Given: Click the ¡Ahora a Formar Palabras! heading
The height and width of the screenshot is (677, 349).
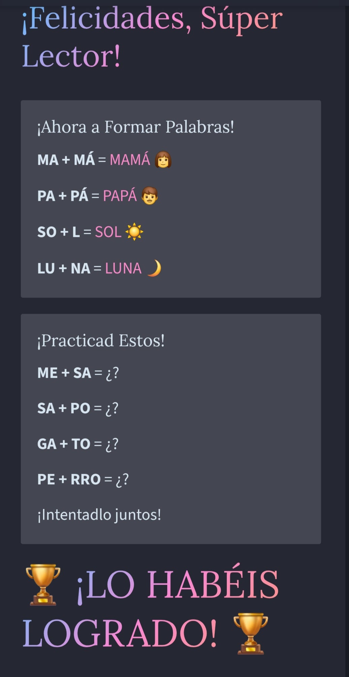Looking at the screenshot, I should coord(136,127).
